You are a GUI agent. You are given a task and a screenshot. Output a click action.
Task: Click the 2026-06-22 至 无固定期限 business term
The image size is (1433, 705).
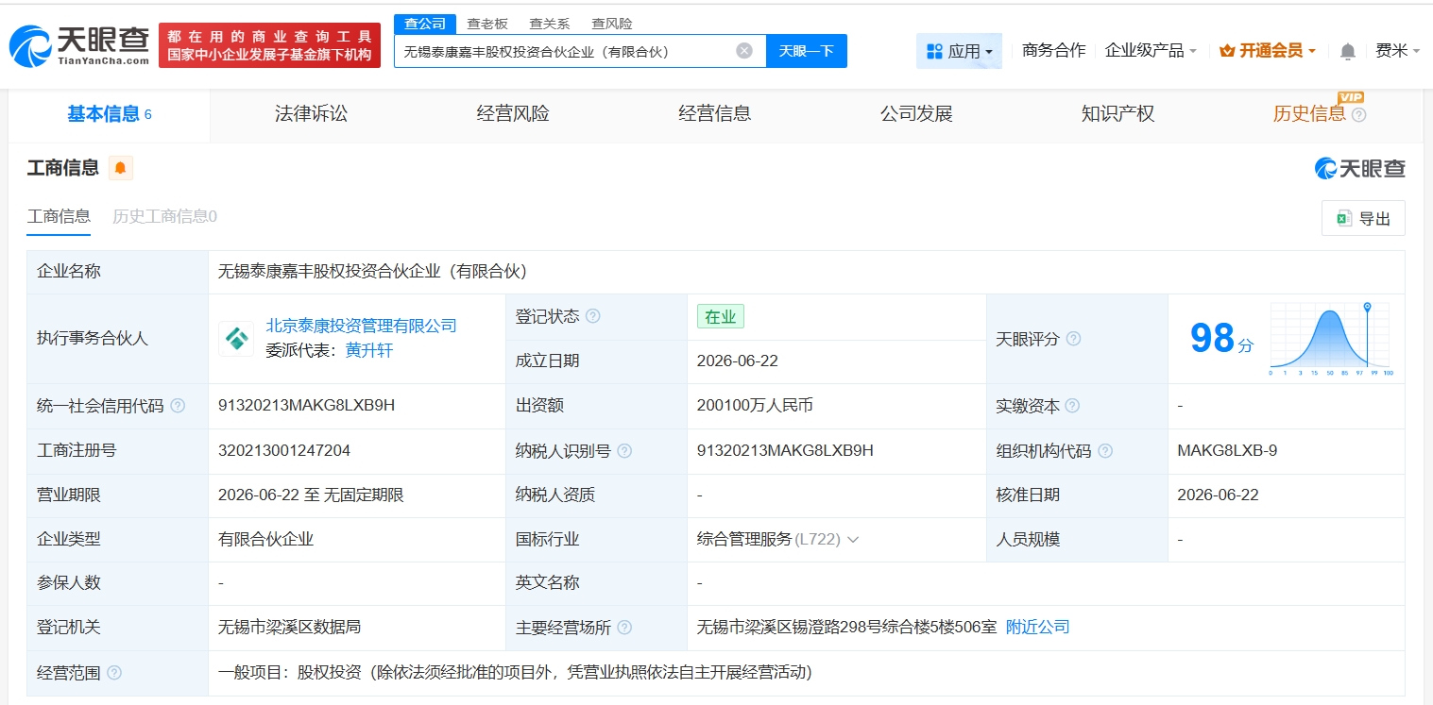(x=311, y=495)
